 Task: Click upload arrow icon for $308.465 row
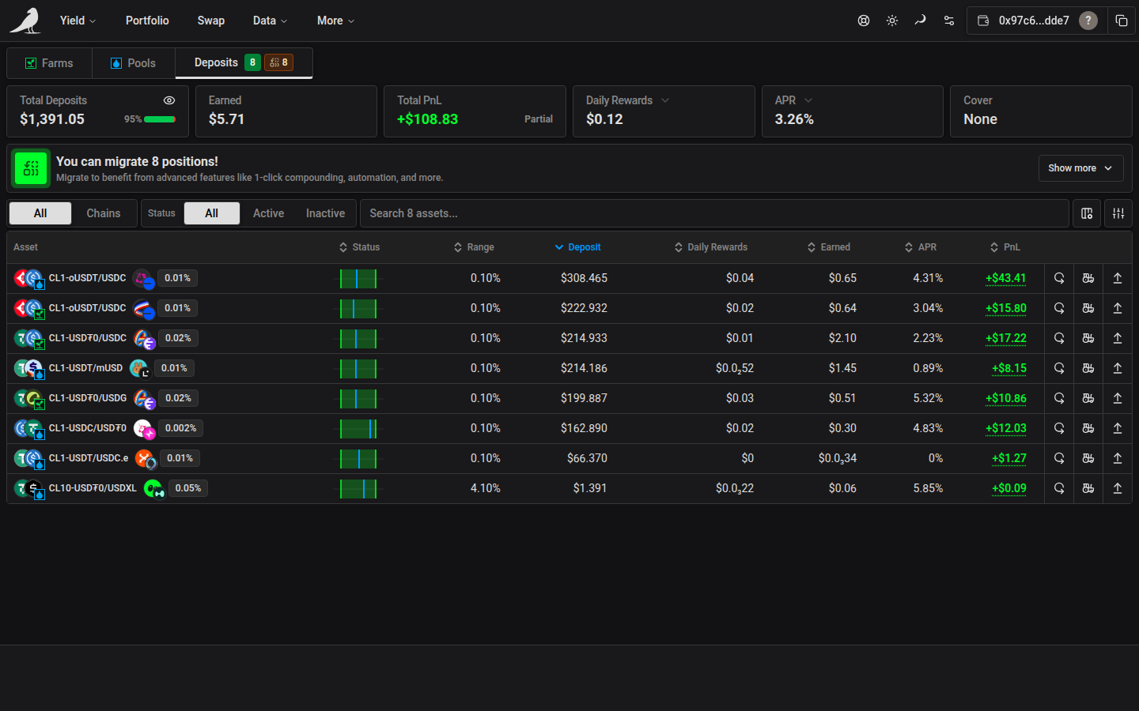point(1118,278)
